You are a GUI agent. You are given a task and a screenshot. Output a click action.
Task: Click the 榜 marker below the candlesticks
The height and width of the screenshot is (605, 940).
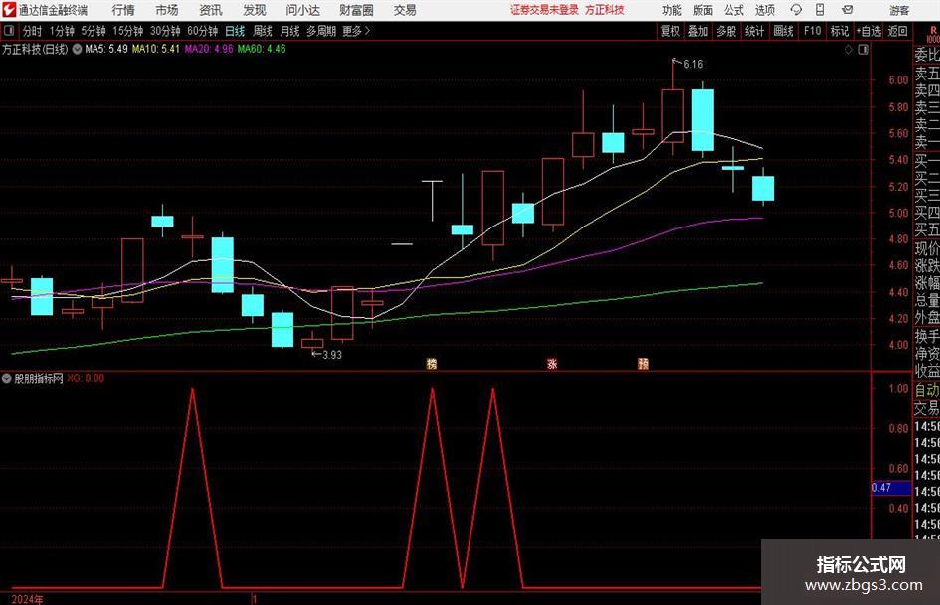pos(431,363)
